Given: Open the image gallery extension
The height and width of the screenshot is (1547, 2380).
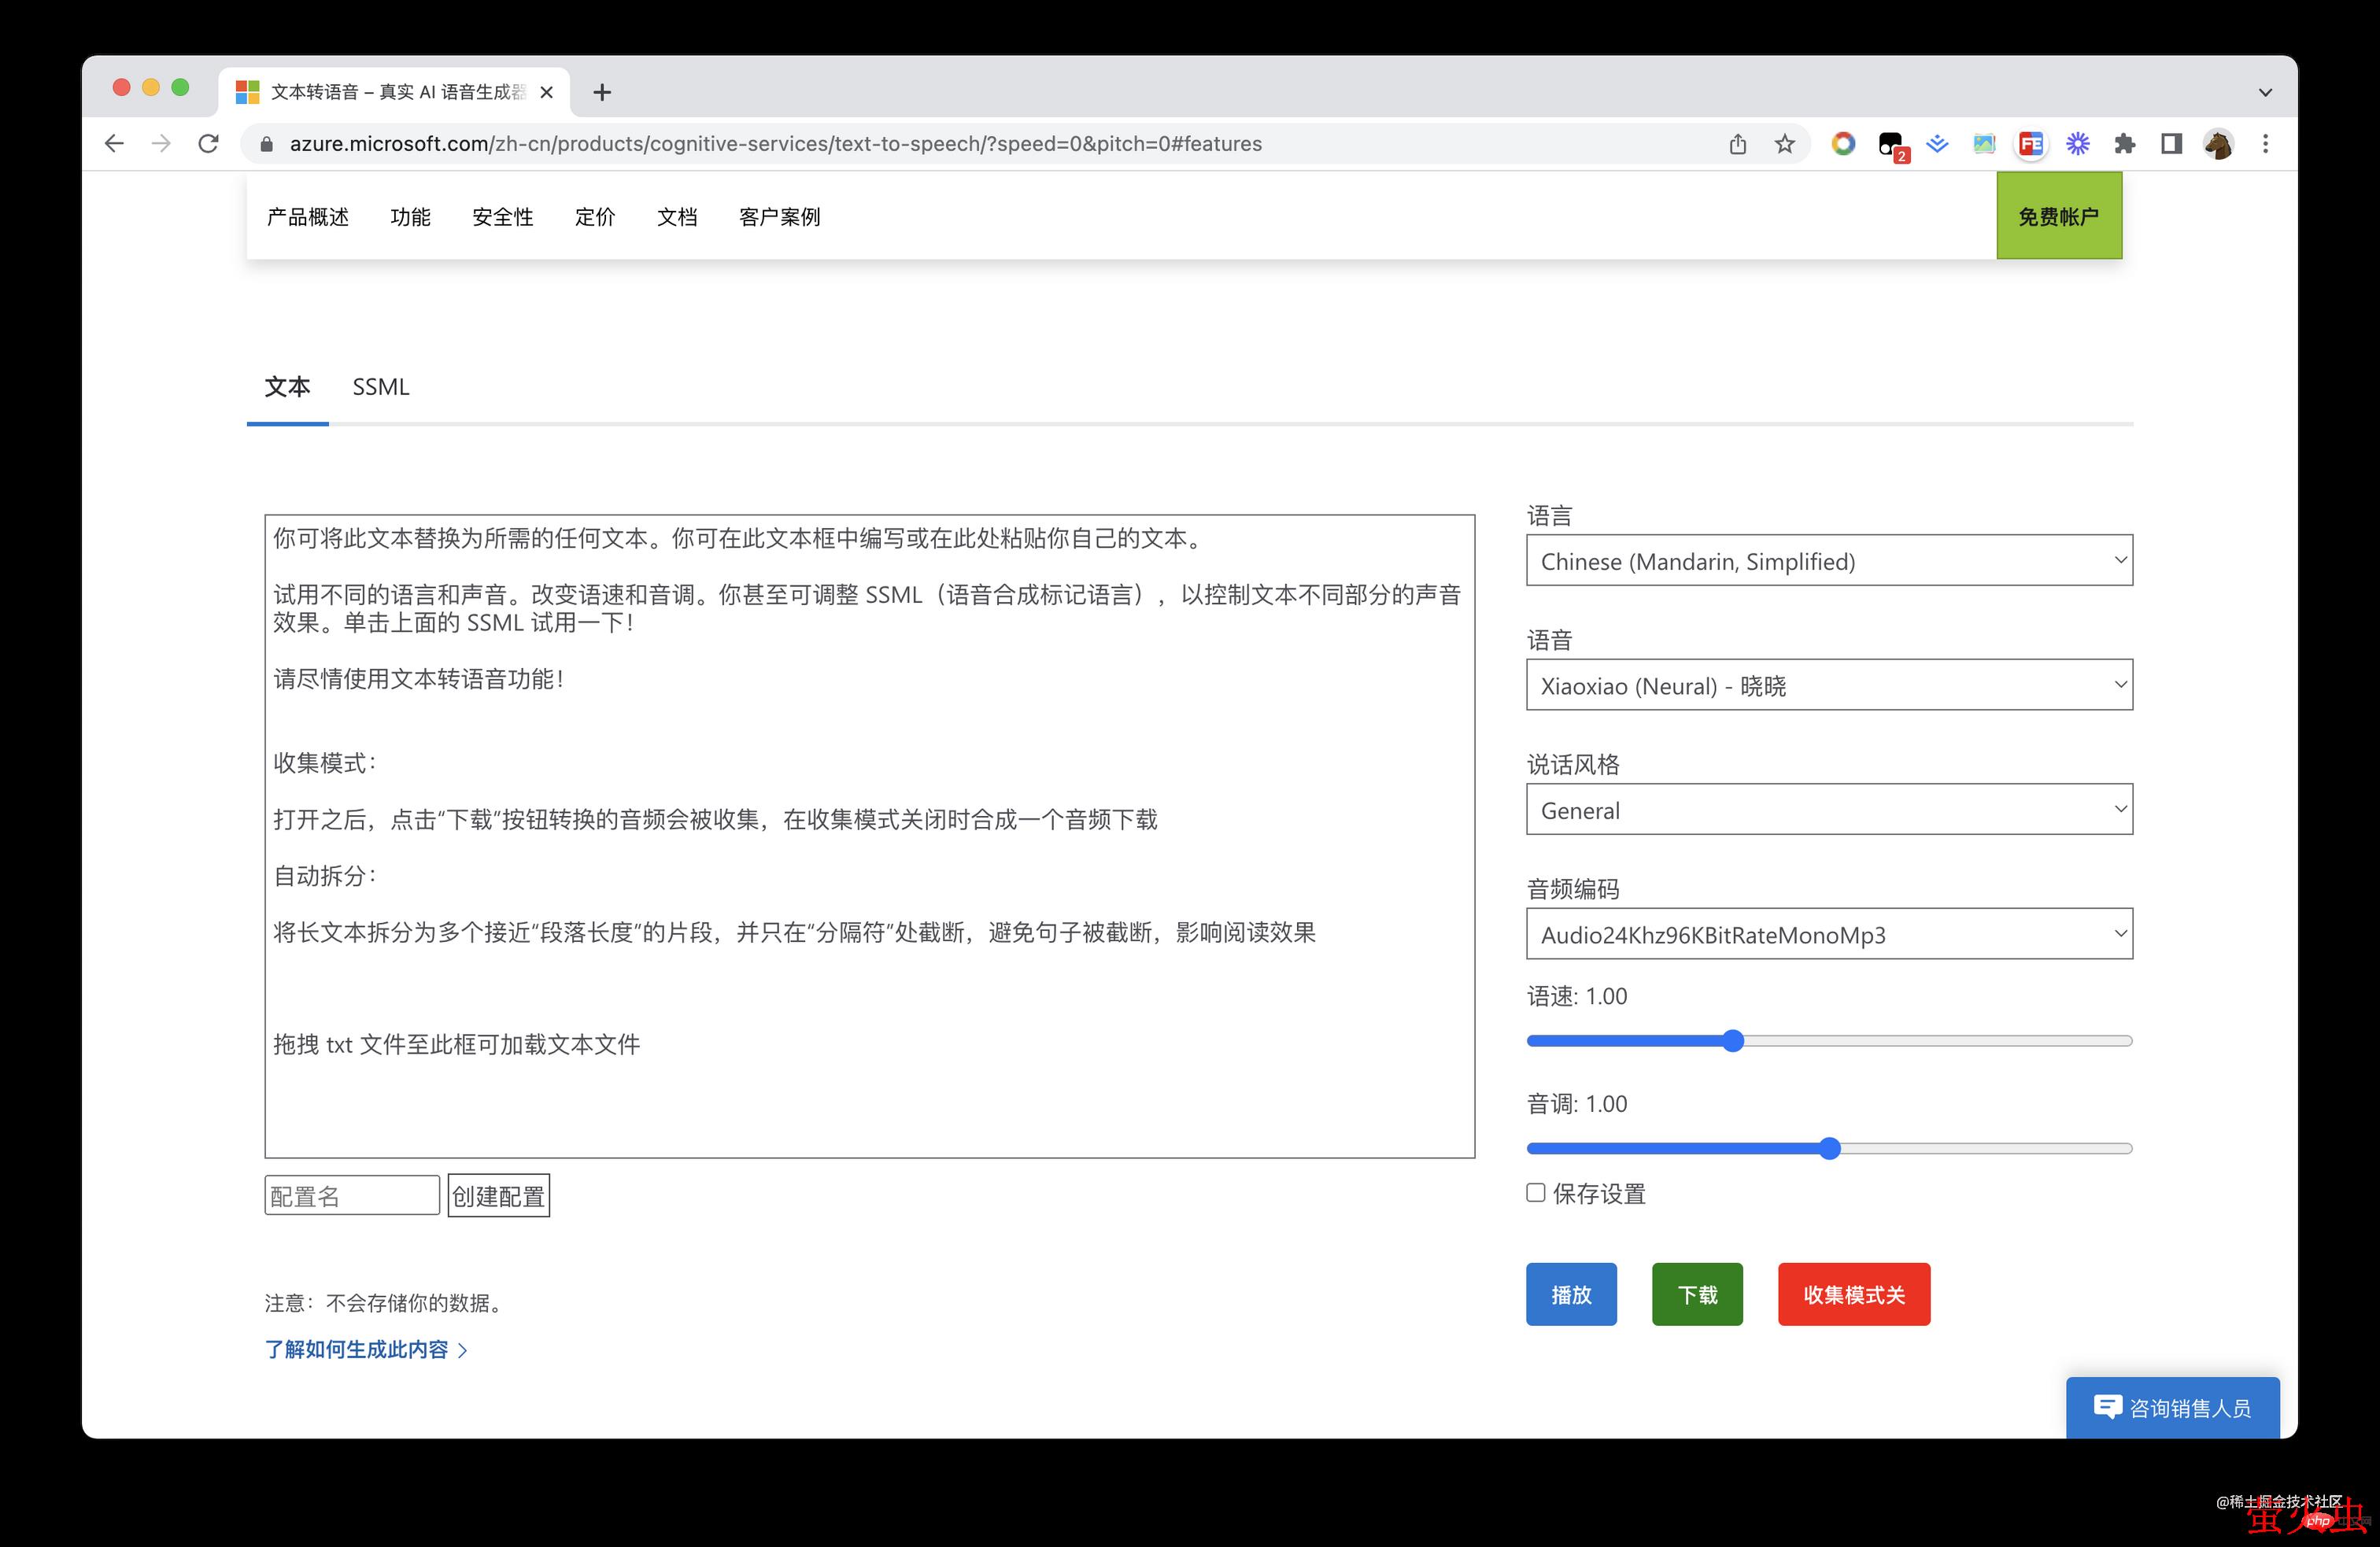Looking at the screenshot, I should pyautogui.click(x=1984, y=144).
